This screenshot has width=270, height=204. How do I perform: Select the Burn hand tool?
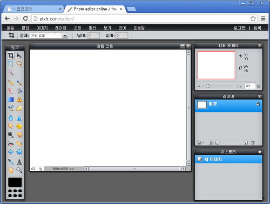(19, 135)
